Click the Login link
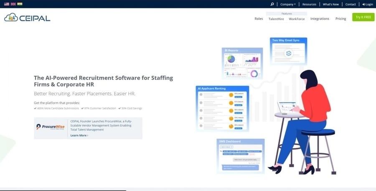 coord(368,4)
